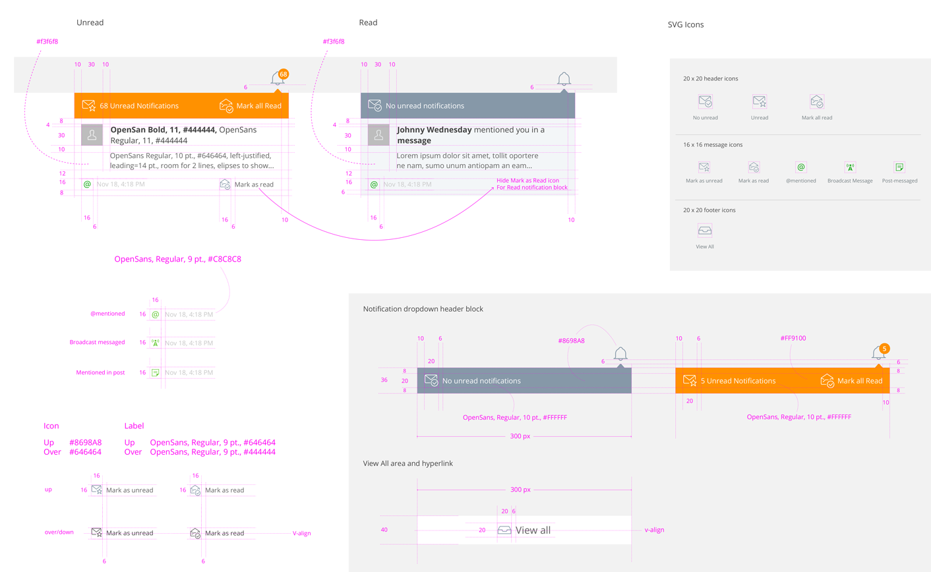Click the #FF9100 color label
The height and width of the screenshot is (572, 931).
[x=793, y=338]
